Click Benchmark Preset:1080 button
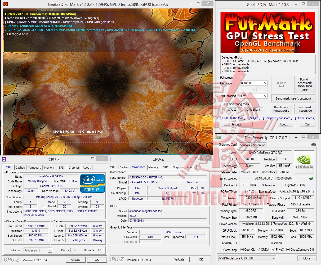Image resolution: width=321 pixels, height=265 pixels. click(x=281, y=109)
